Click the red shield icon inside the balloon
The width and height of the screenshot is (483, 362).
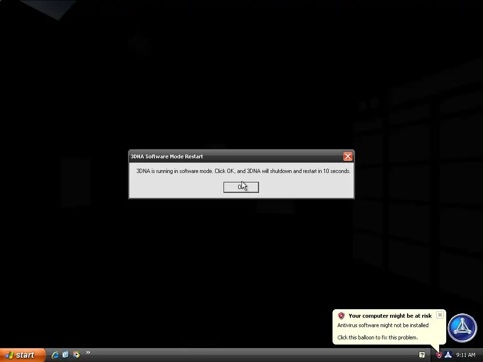click(341, 315)
